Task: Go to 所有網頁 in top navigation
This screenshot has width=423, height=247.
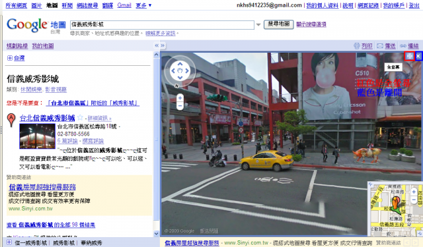Action: click(x=16, y=5)
